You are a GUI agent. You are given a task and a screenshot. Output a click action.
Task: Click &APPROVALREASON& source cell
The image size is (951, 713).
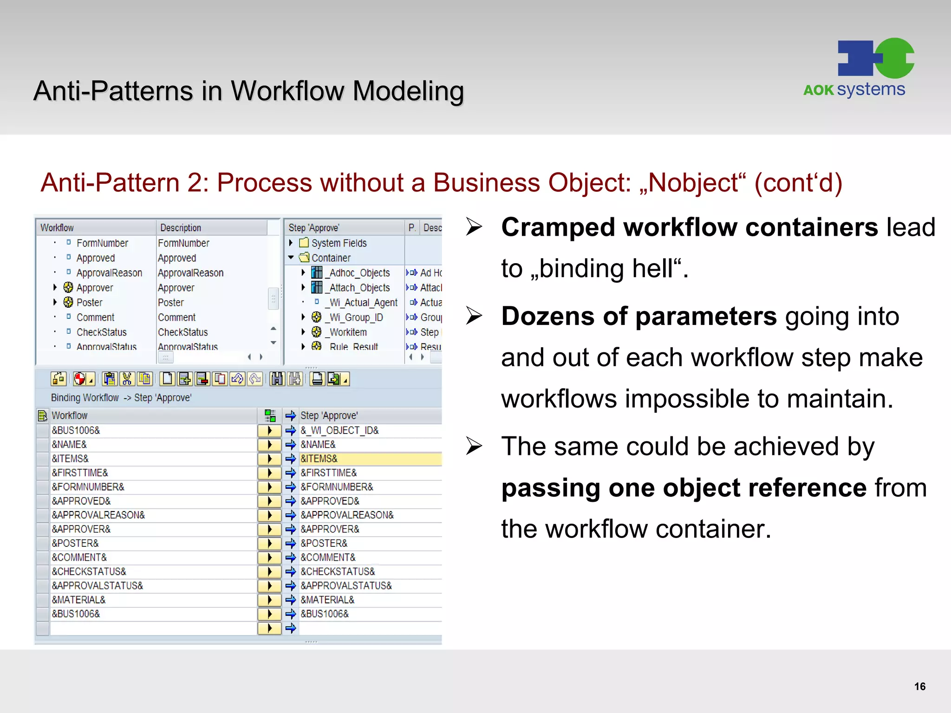(153, 515)
